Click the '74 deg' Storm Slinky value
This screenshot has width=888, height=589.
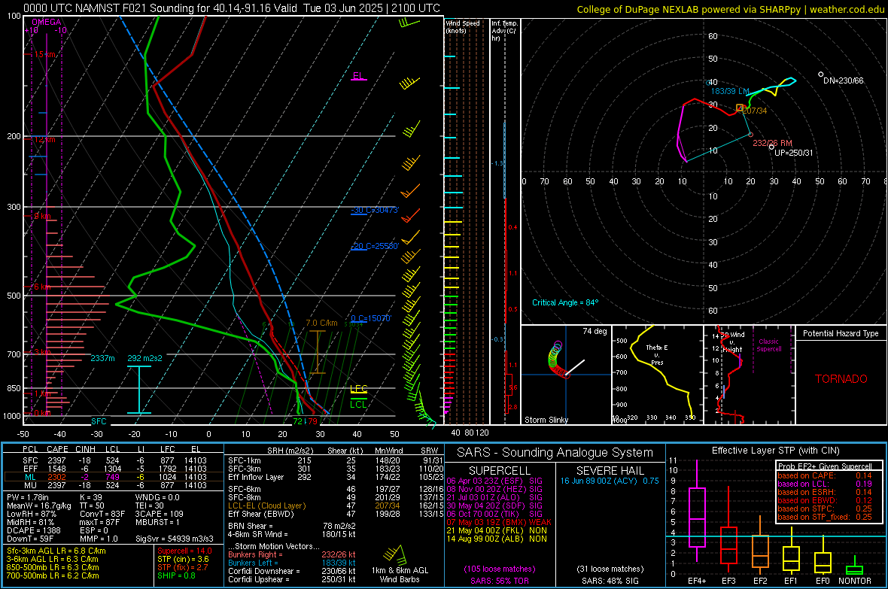coord(595,331)
